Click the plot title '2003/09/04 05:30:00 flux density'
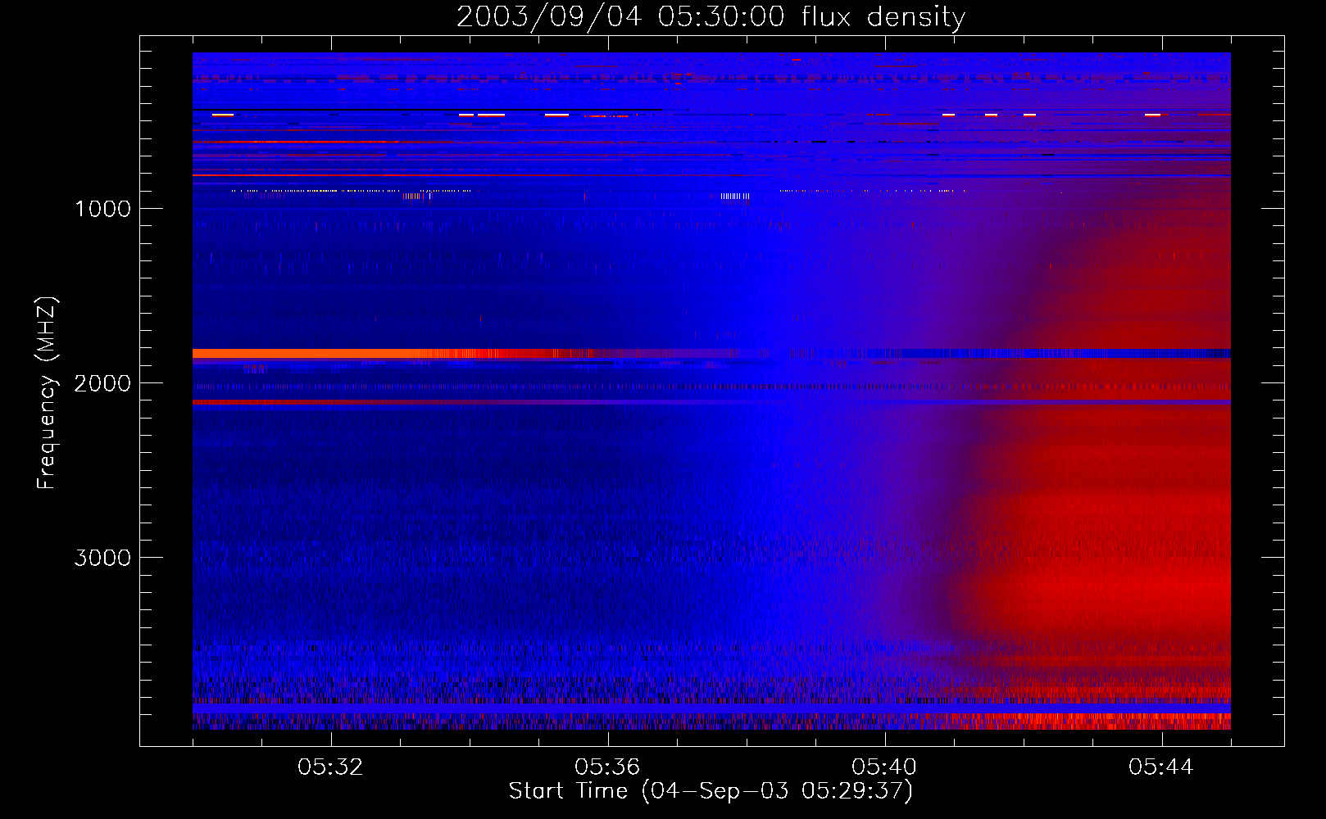 (711, 16)
